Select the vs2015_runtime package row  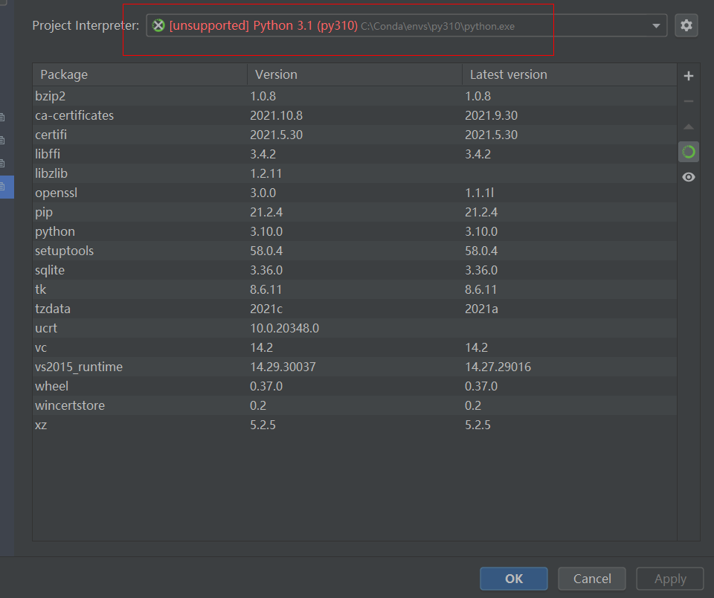(355, 367)
